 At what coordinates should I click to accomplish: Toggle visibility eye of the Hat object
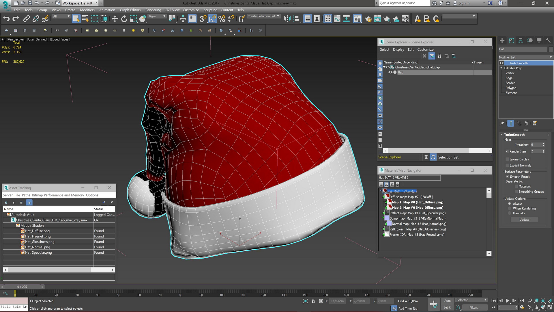point(390,73)
